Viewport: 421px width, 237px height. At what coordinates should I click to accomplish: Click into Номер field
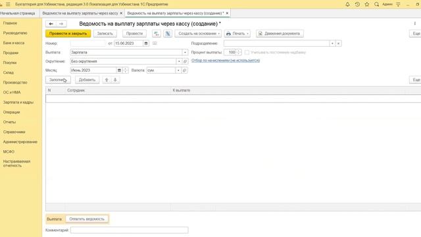(87, 43)
